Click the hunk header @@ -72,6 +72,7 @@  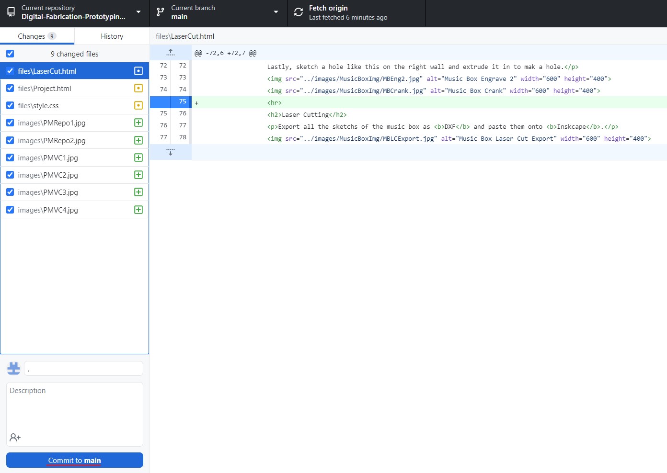tap(225, 53)
